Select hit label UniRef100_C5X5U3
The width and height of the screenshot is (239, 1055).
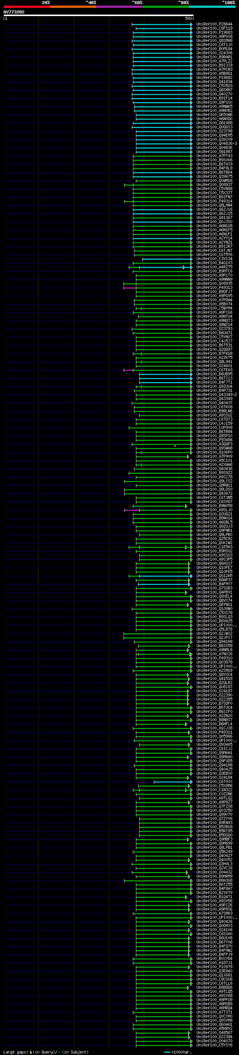pos(214,86)
